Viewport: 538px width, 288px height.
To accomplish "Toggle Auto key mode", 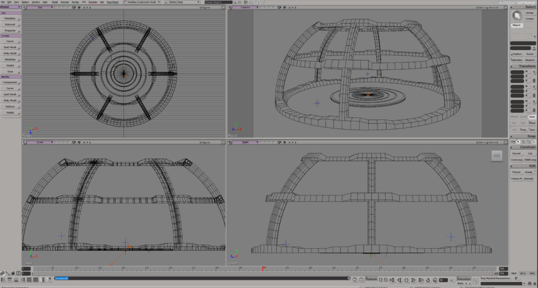I will click(x=460, y=283).
